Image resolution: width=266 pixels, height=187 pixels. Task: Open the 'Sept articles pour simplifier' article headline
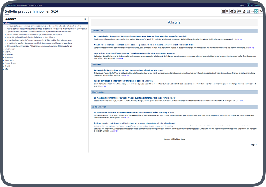[134, 53]
